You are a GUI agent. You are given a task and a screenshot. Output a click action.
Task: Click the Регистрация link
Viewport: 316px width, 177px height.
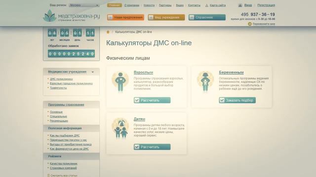click(266, 5)
